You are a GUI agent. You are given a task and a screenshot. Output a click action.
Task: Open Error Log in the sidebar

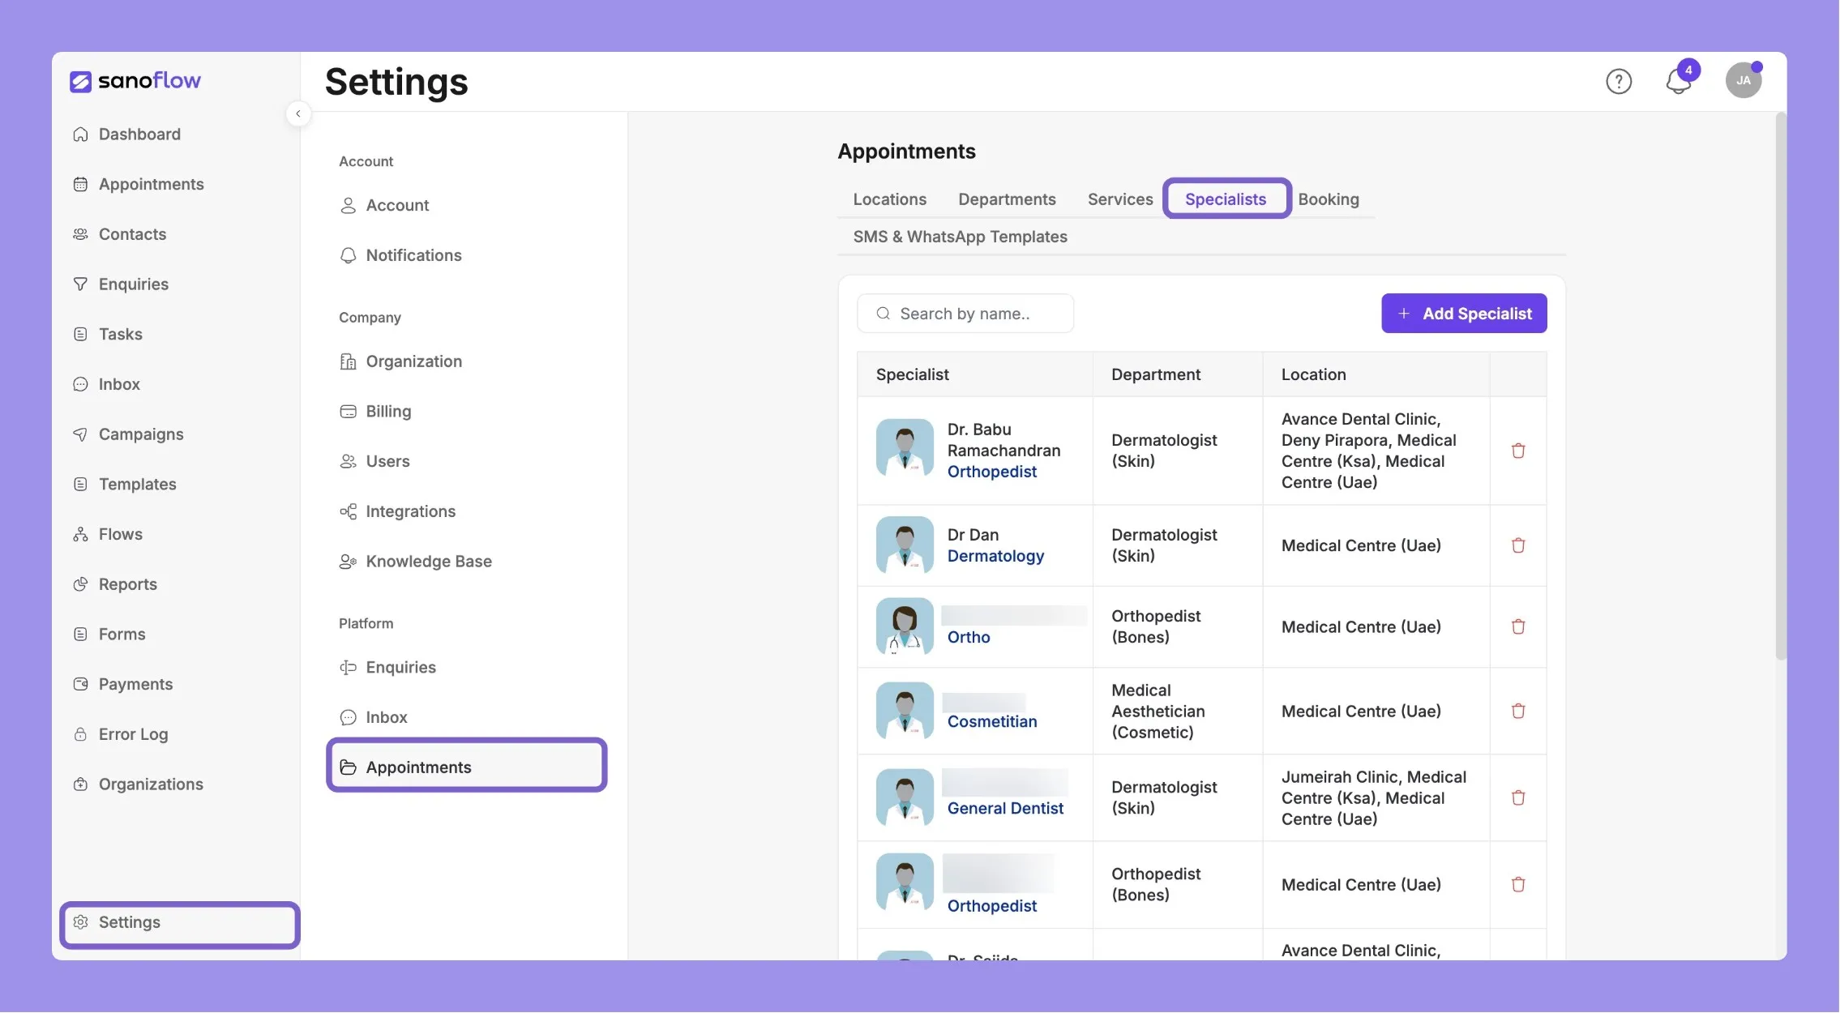(x=133, y=734)
